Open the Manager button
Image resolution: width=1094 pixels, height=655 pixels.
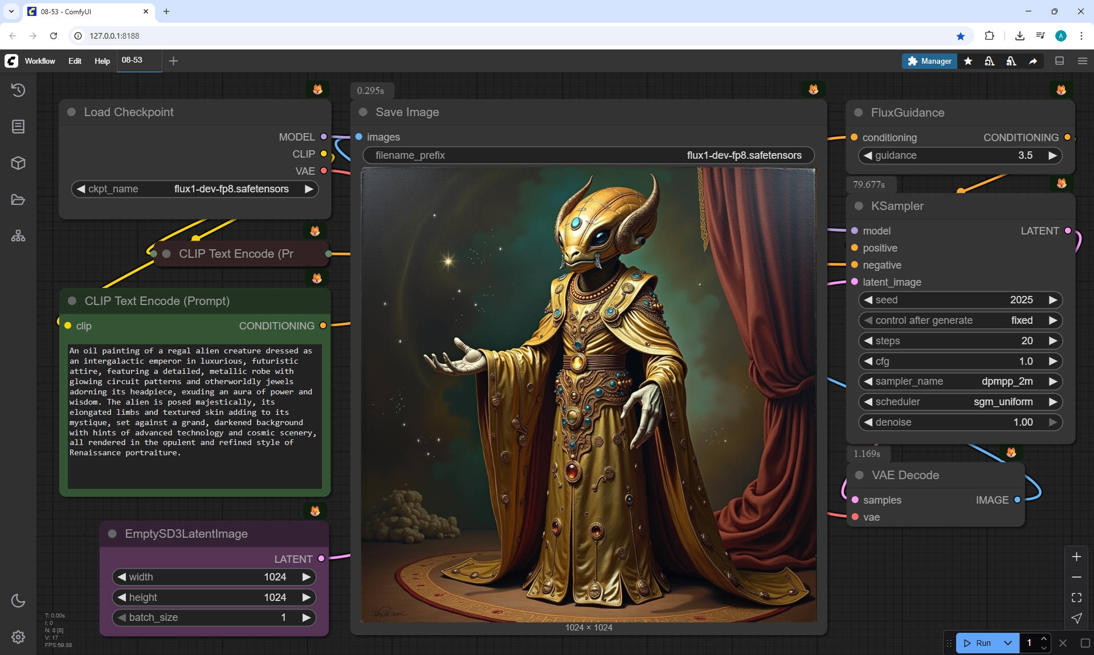929,61
